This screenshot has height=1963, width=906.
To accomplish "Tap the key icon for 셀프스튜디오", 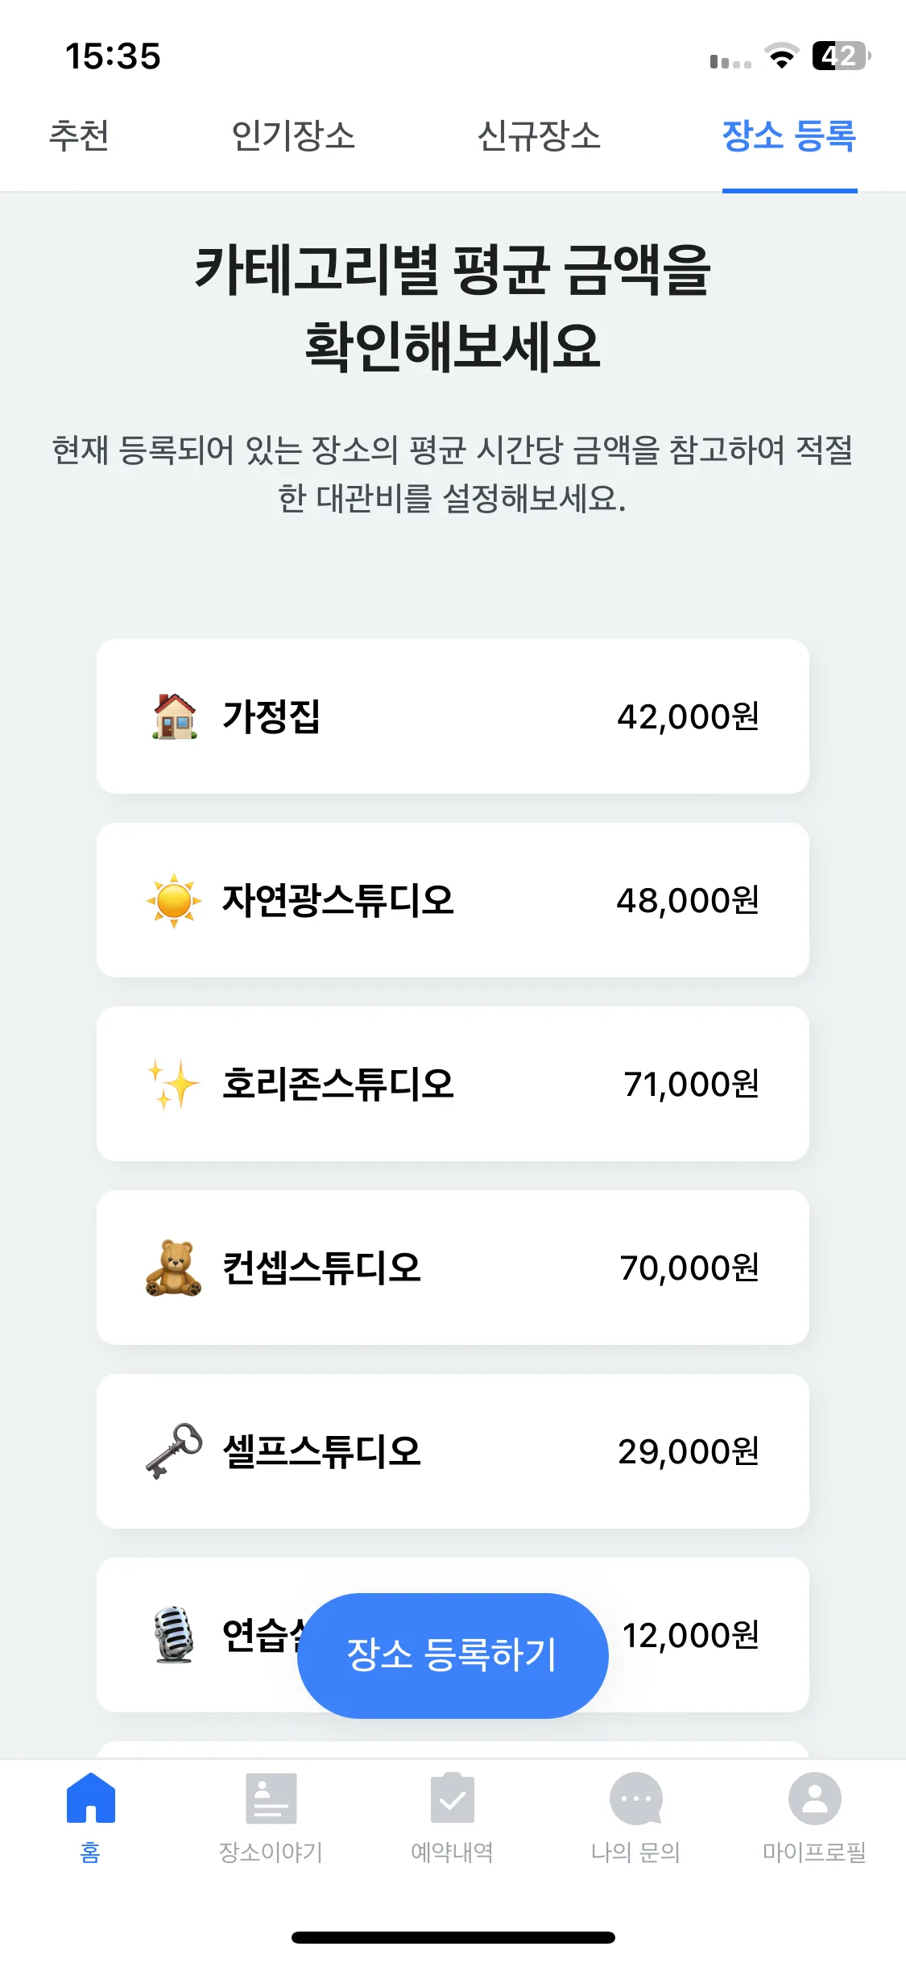I will tap(174, 1450).
